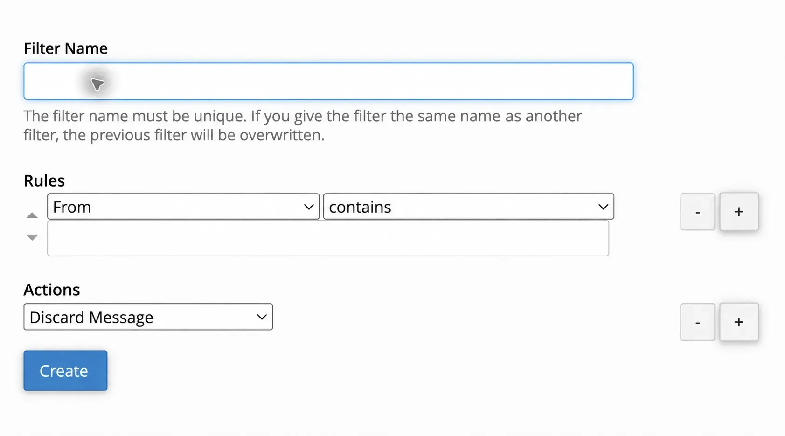Open the 'contains' match type dropdown

pos(468,207)
